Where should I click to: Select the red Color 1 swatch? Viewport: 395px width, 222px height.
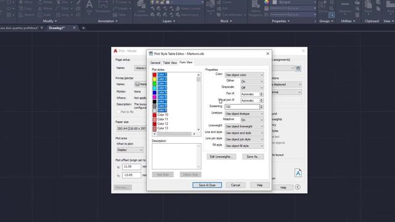tap(154, 75)
